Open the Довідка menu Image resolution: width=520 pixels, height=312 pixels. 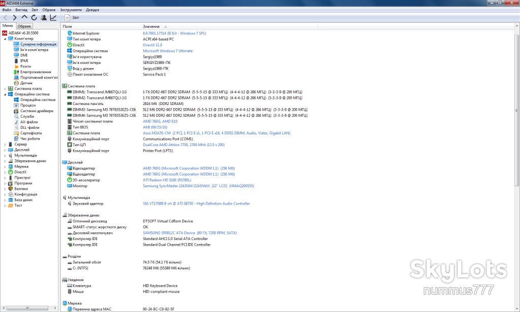tap(92, 10)
